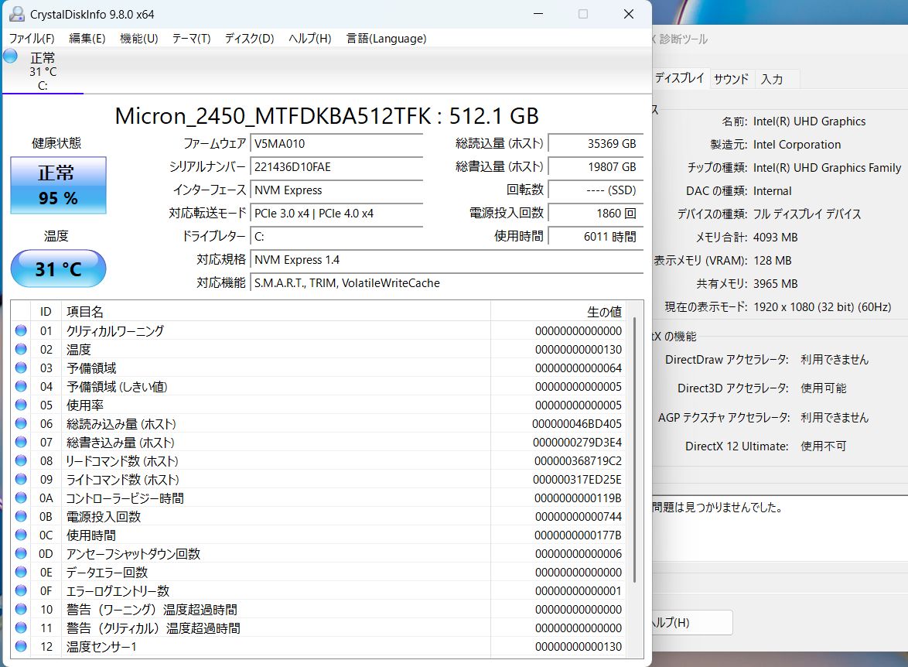
Task: Click power on hours value 6011 時間
Action: coord(596,237)
